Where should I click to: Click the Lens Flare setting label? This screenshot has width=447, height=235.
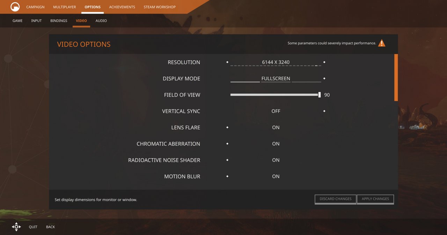point(186,127)
